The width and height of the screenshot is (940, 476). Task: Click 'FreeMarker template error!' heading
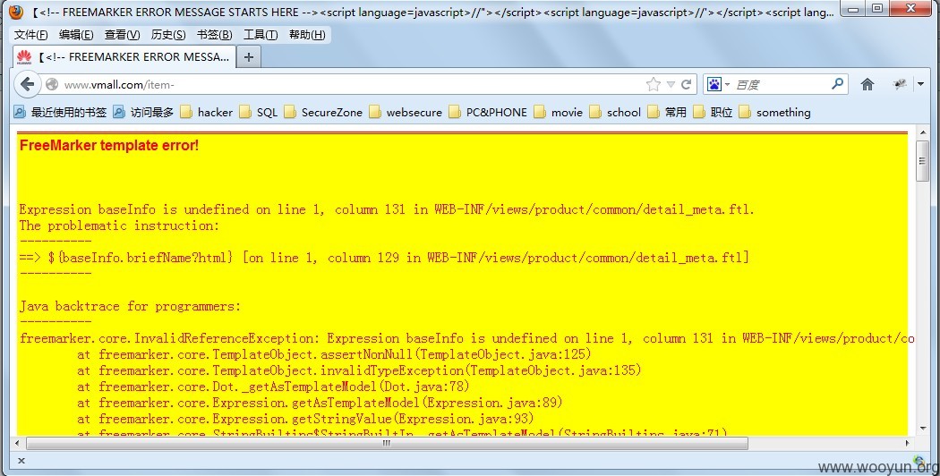coord(109,145)
